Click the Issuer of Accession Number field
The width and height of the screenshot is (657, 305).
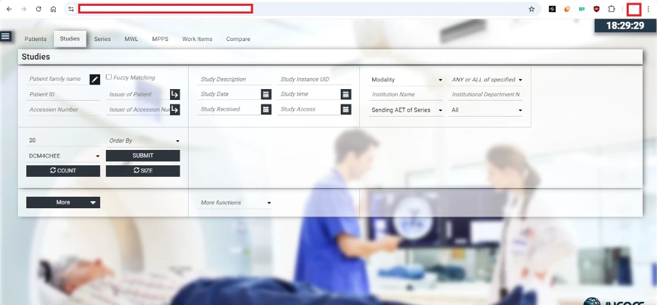click(138, 110)
